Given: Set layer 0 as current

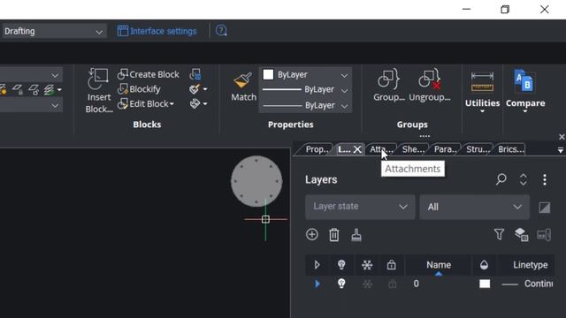Looking at the screenshot, I should coord(317,284).
